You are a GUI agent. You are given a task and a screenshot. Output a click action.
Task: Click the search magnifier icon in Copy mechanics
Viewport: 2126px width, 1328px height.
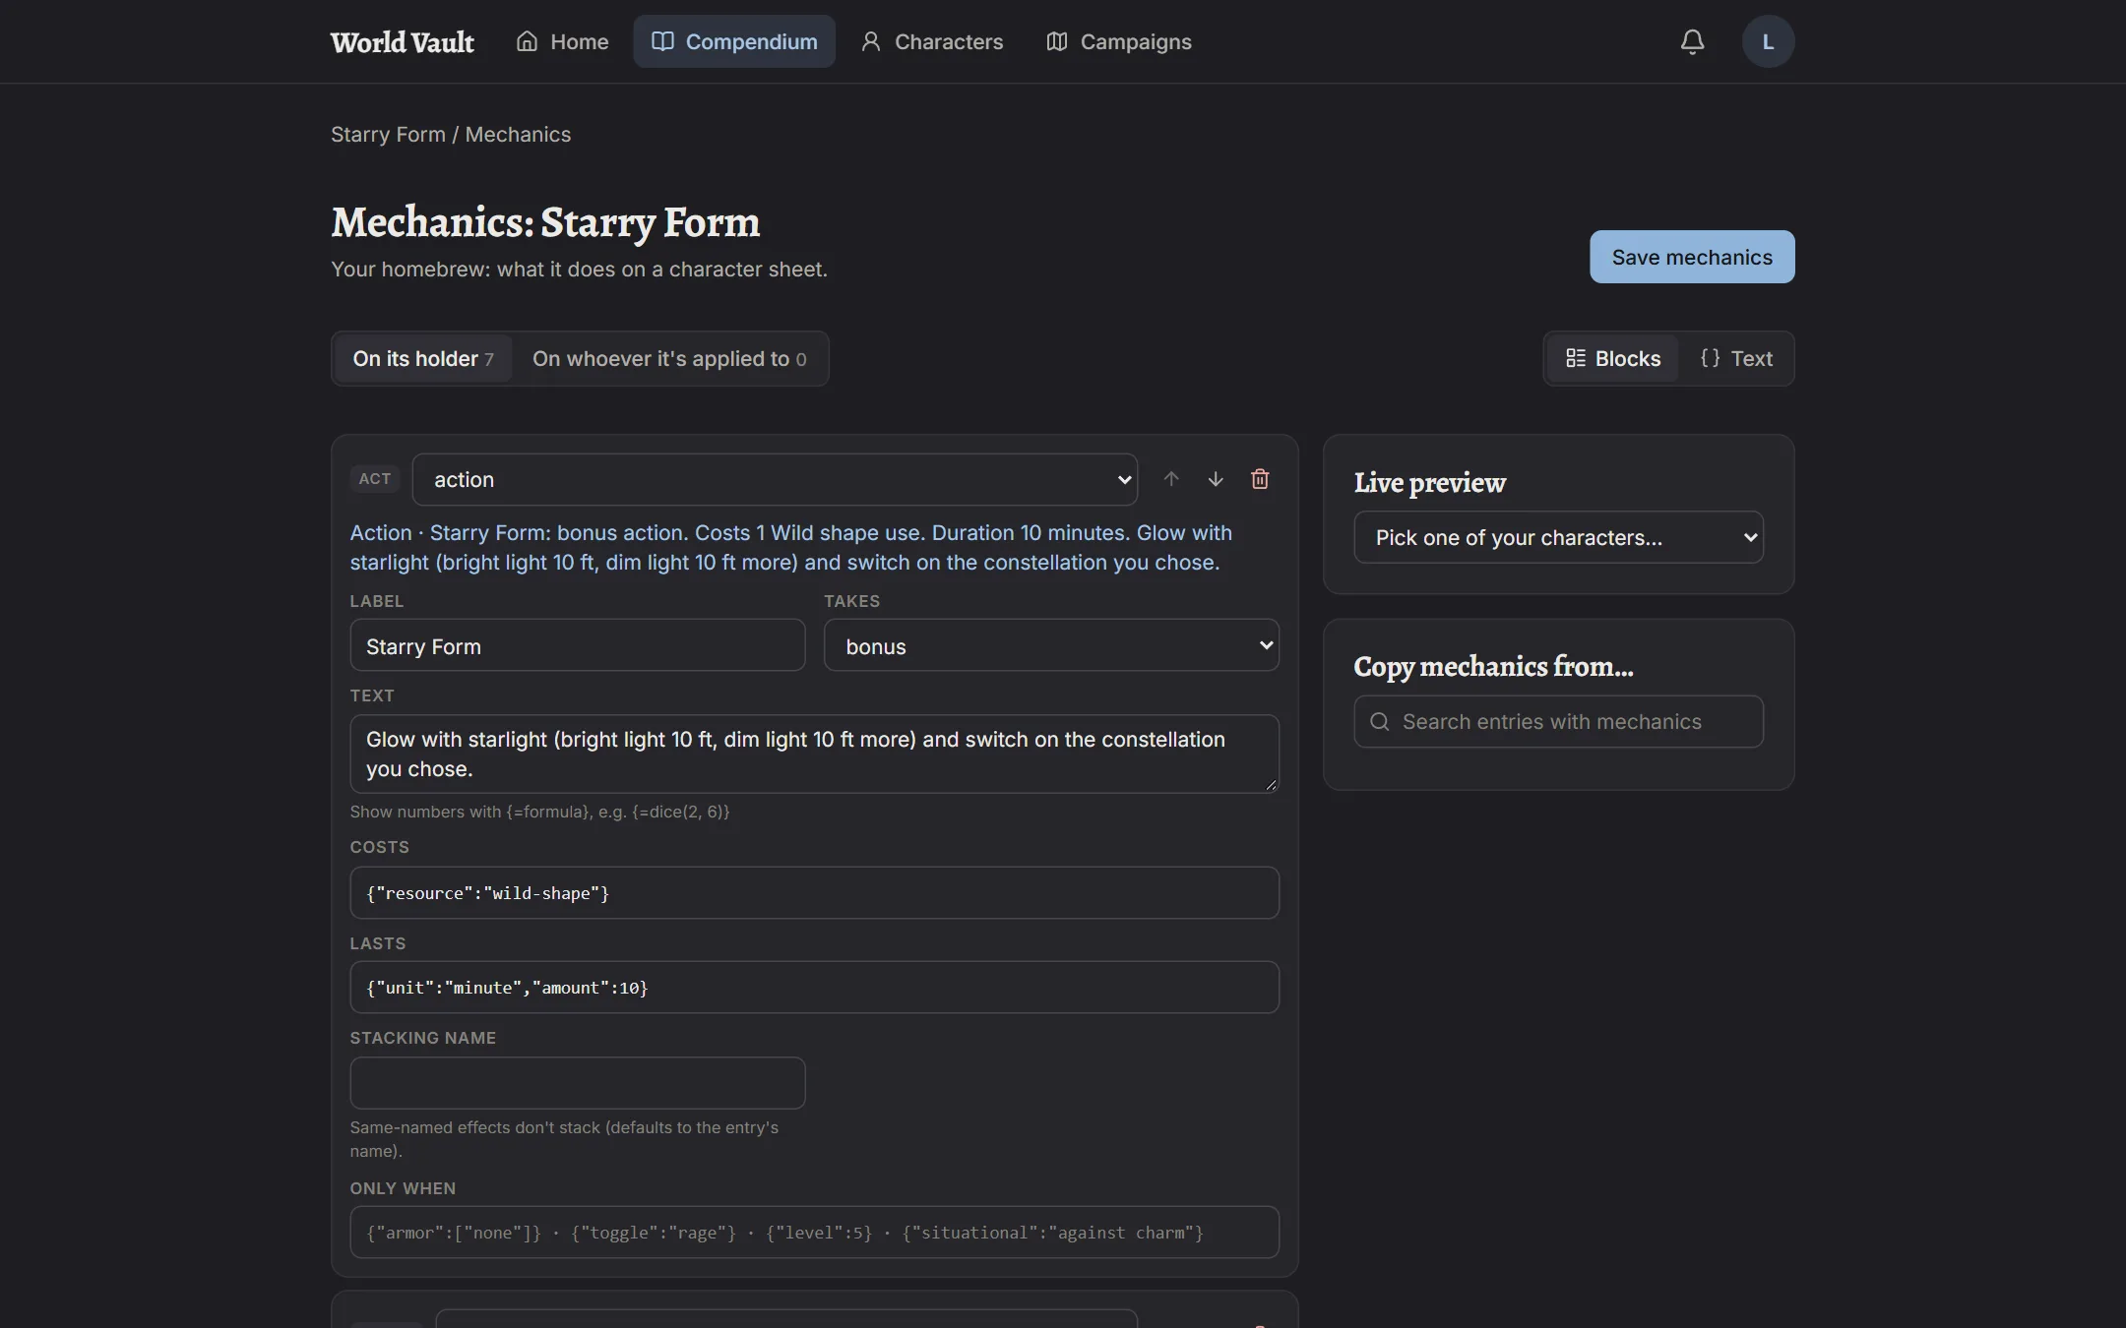pos(1380,722)
